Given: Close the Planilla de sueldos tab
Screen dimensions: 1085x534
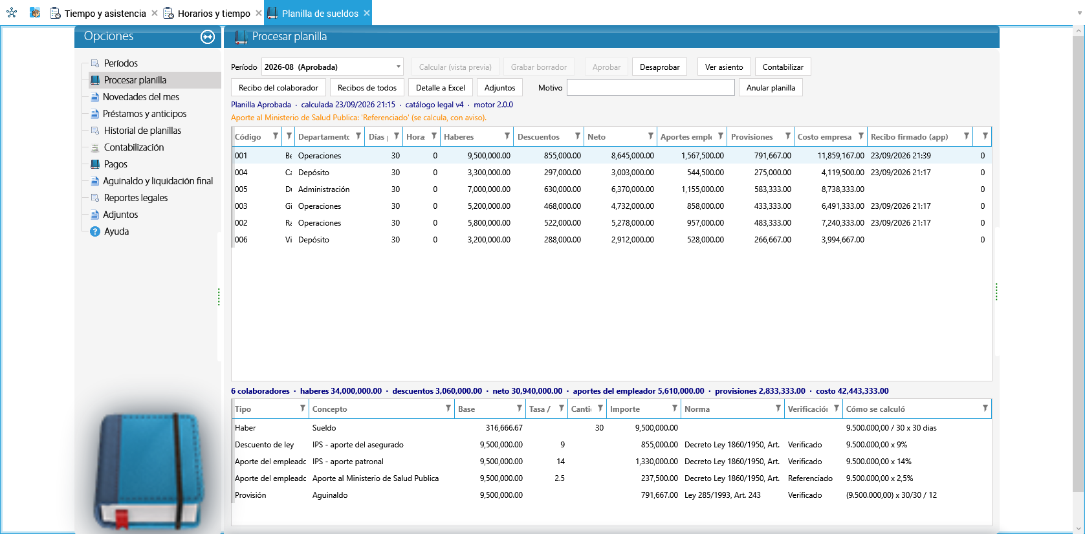Looking at the screenshot, I should tap(367, 13).
